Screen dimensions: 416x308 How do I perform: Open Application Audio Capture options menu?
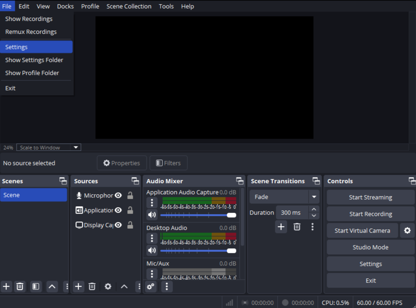[x=152, y=202]
